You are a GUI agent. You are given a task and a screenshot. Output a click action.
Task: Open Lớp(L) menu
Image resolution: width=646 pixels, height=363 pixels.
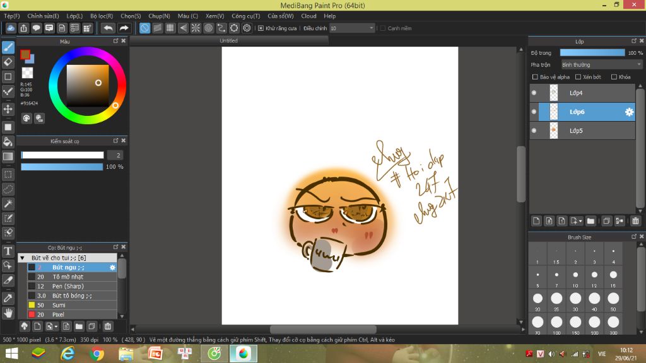coord(74,16)
